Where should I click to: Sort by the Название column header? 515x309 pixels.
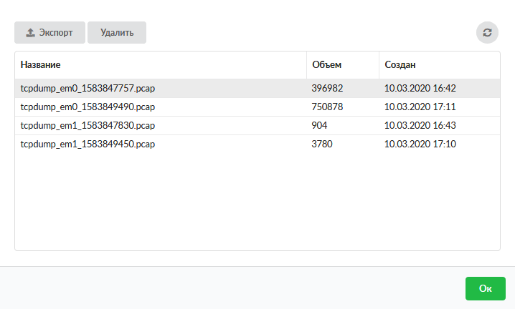pyautogui.click(x=41, y=65)
